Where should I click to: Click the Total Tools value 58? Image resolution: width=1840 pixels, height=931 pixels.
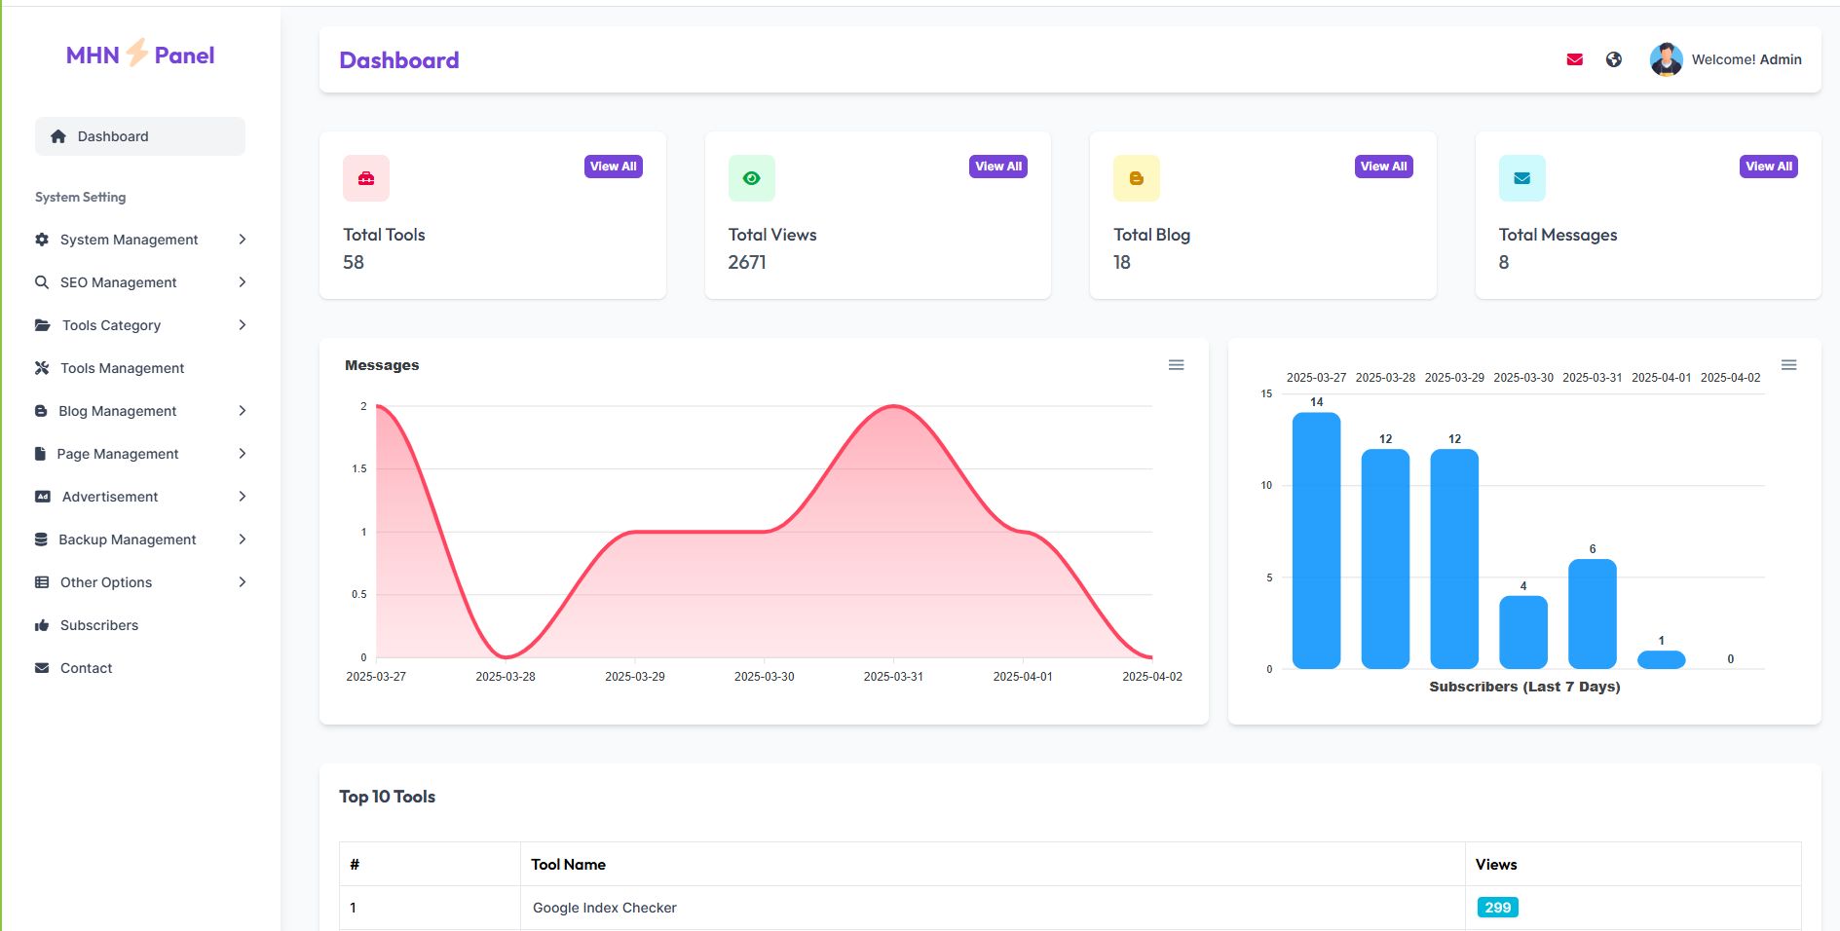pos(354,262)
